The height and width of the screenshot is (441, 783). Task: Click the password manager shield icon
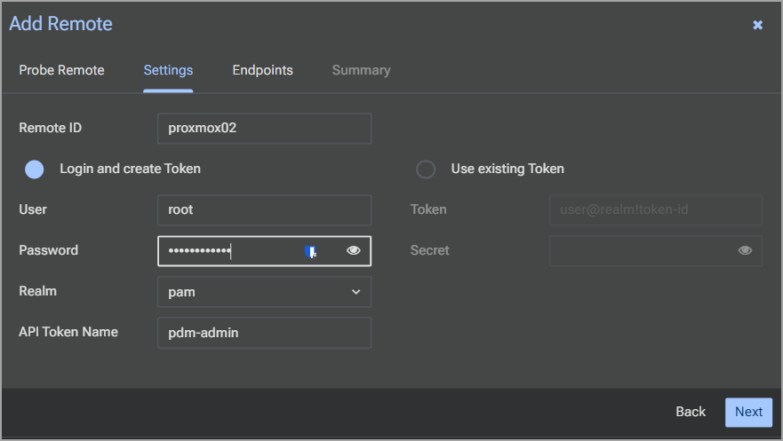coord(310,252)
